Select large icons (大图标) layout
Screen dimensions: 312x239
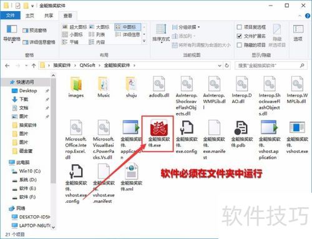pyautogui.click(x=99, y=27)
